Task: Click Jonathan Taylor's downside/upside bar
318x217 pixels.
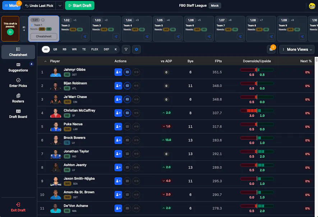Action: point(257,152)
